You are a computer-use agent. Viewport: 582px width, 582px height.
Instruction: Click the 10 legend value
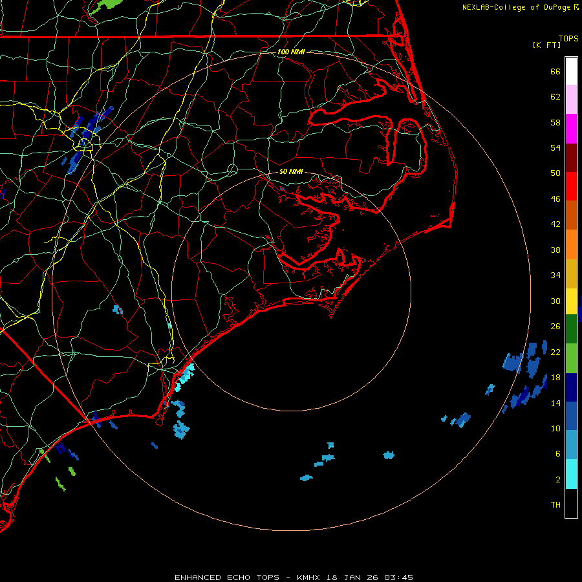pyautogui.click(x=555, y=428)
